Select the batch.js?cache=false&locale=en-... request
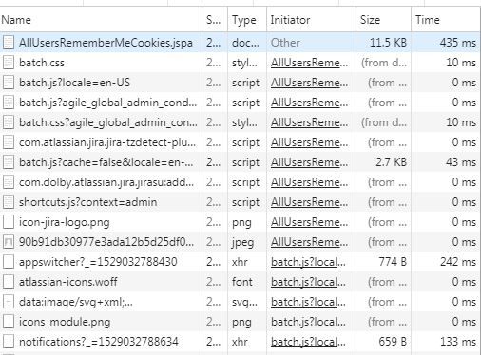Screen dimensions: 481x355 tap(240, 162)
